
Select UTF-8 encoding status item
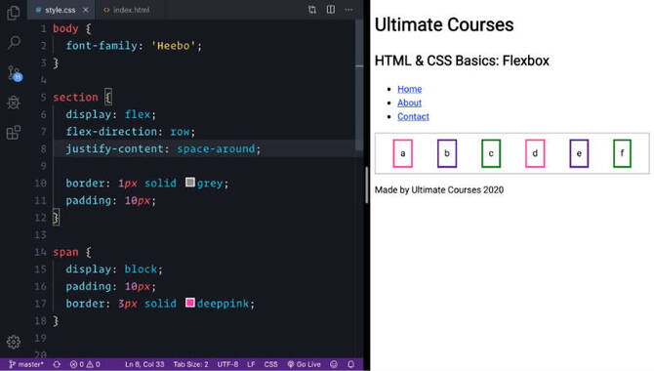[x=227, y=364]
